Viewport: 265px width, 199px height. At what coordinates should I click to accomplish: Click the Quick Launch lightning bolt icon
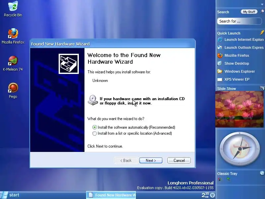click(x=262, y=33)
